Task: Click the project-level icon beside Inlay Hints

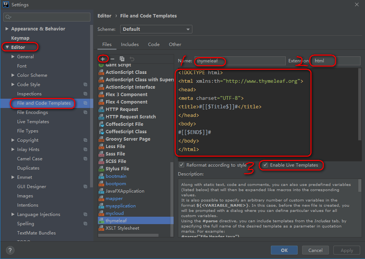Action: [x=86, y=150]
